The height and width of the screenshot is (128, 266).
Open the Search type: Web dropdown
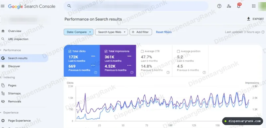click(111, 32)
